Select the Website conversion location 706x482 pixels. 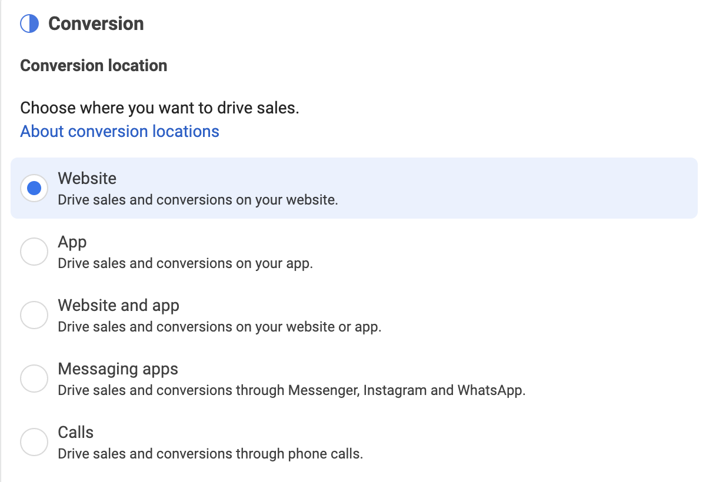click(34, 188)
